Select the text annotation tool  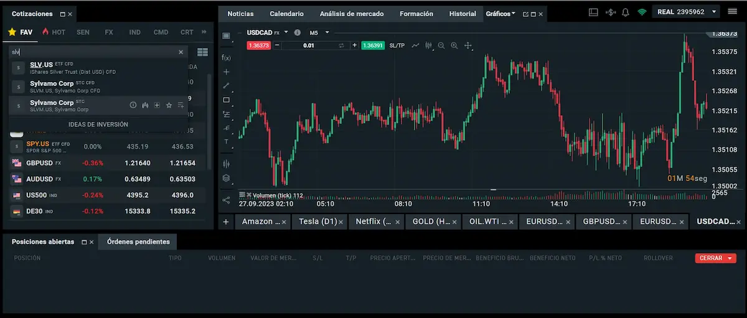pos(226,142)
